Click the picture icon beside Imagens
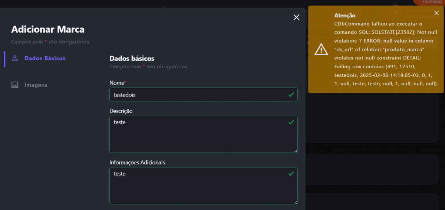This screenshot has height=210, width=445. pos(15,85)
